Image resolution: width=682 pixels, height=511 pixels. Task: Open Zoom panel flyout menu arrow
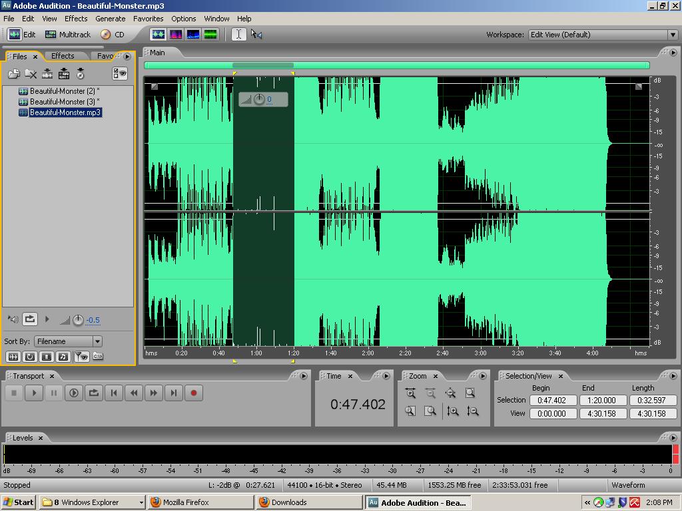pyautogui.click(x=483, y=376)
